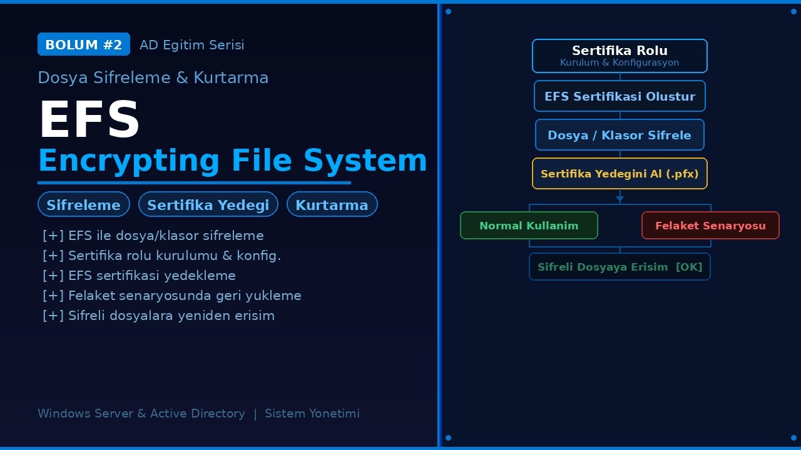Click the Sifreli Dosyaya Erisim [OK] box
The image size is (801, 450).
620,267
